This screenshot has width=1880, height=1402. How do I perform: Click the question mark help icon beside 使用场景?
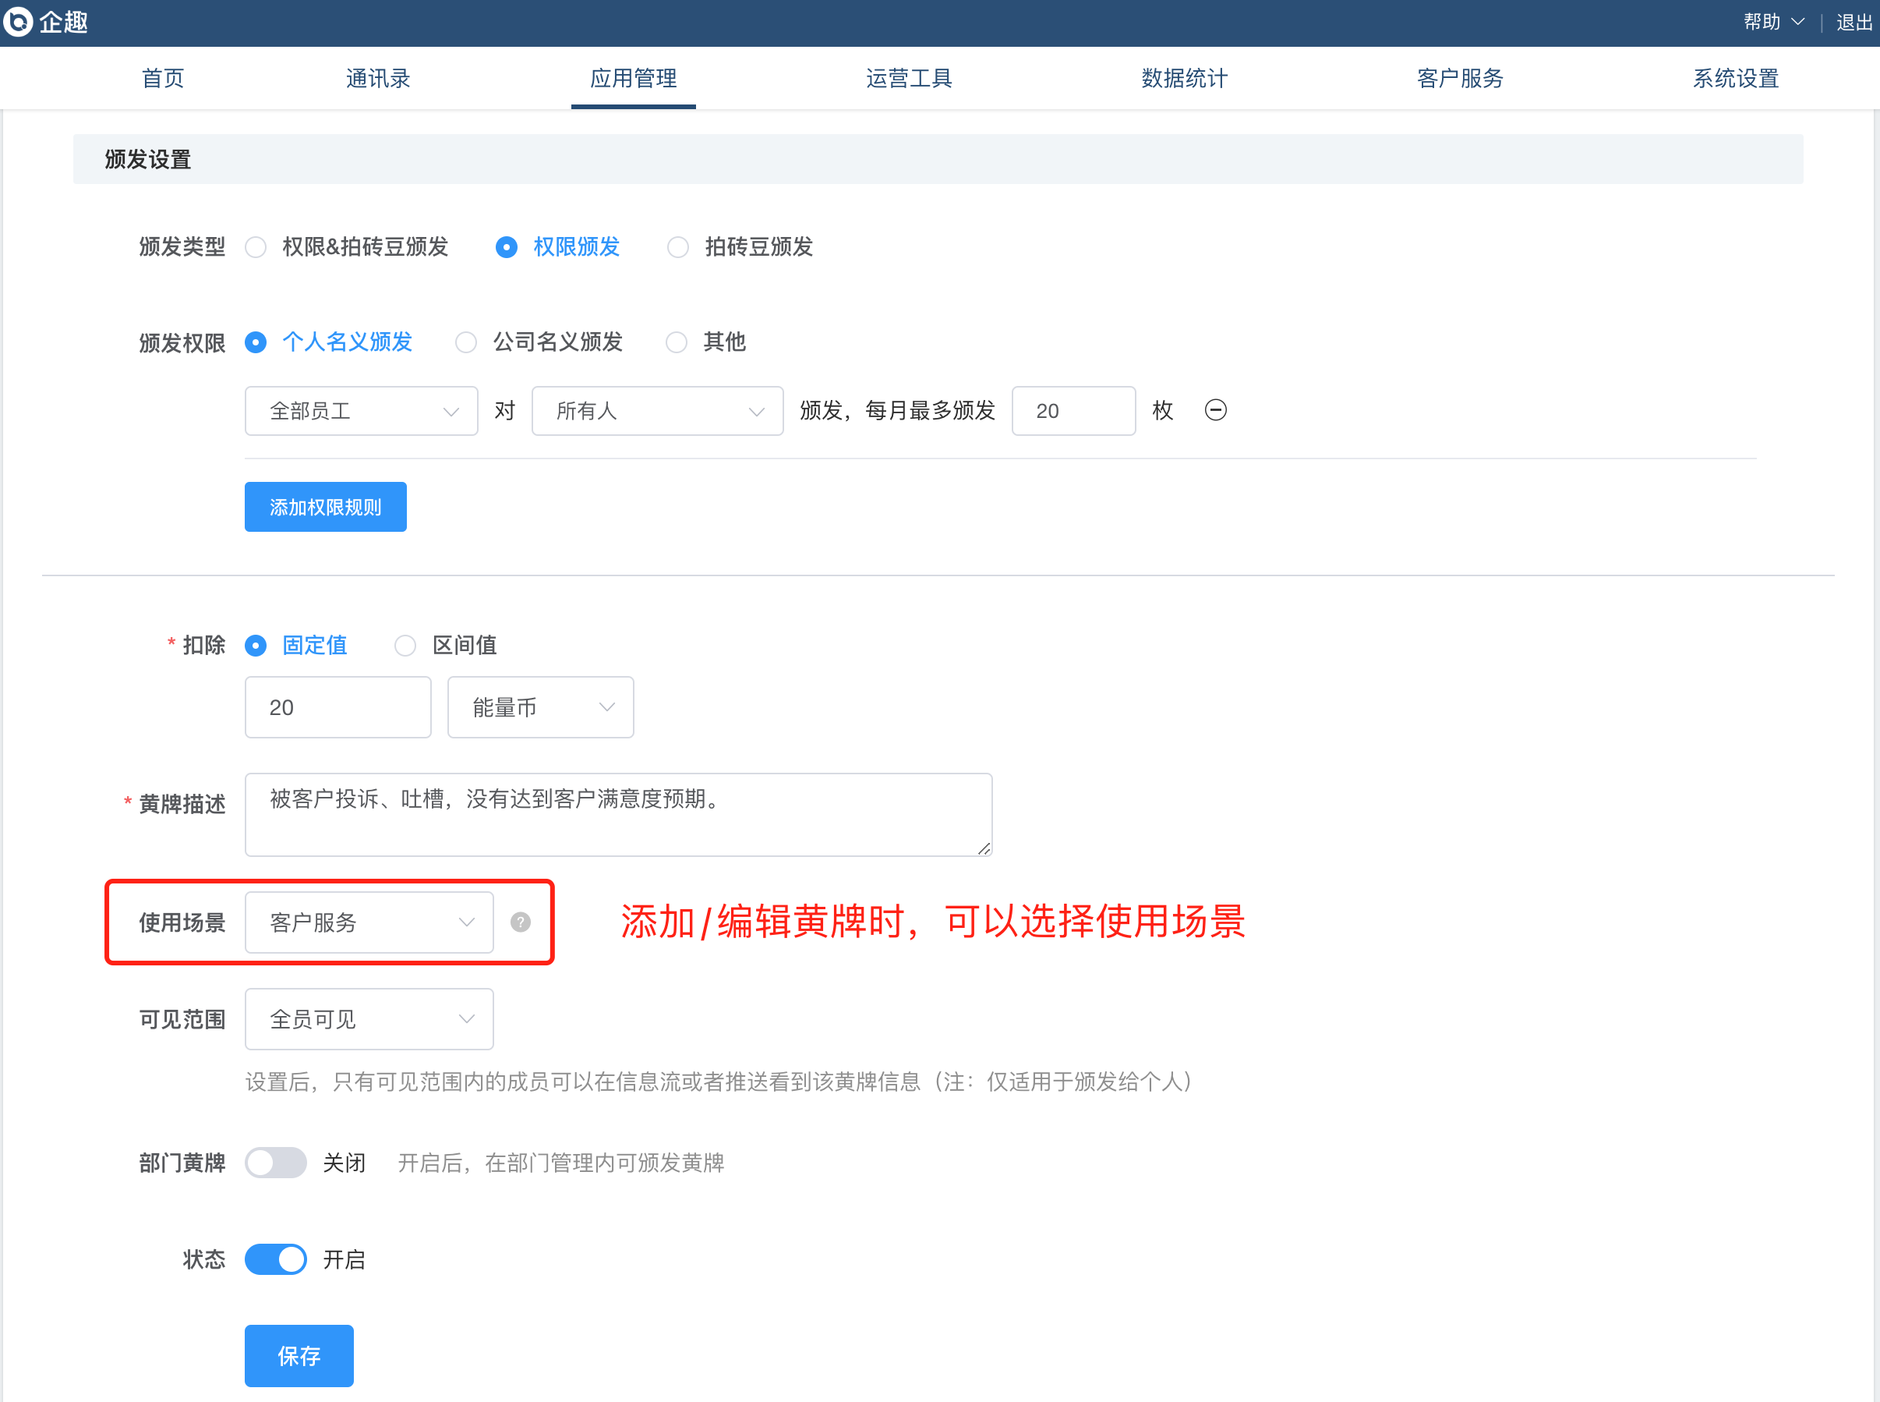tap(520, 922)
